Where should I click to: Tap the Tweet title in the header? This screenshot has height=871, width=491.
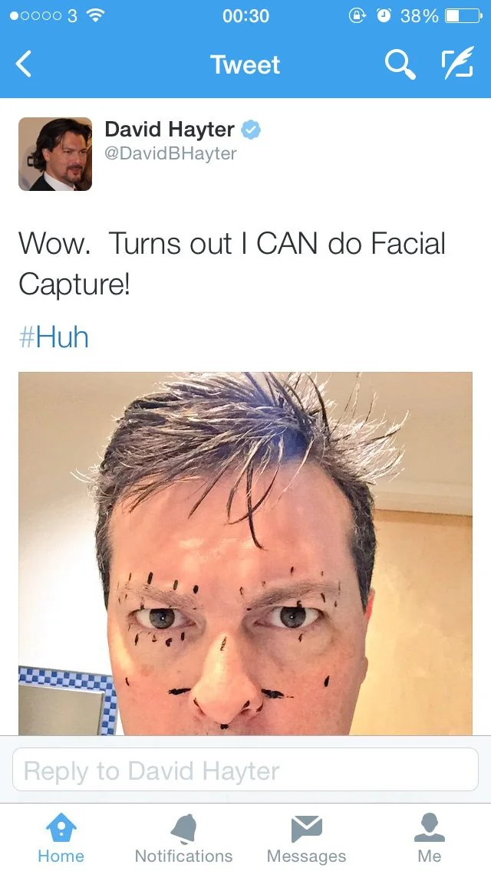click(x=245, y=64)
